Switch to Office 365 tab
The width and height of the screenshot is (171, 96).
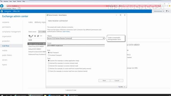[x=16, y=11]
